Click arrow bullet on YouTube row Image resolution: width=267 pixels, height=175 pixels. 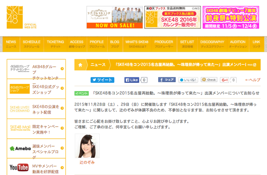point(62,167)
